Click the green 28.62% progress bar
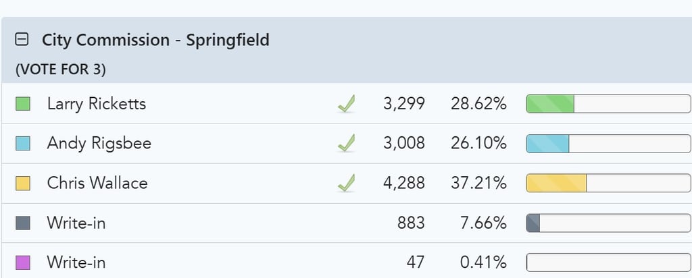This screenshot has width=692, height=278. click(608, 104)
